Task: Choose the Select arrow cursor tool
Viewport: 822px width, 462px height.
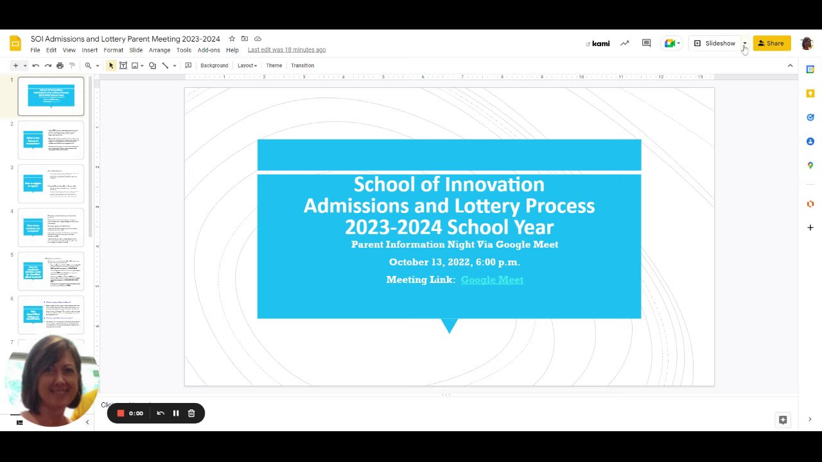Action: click(111, 65)
